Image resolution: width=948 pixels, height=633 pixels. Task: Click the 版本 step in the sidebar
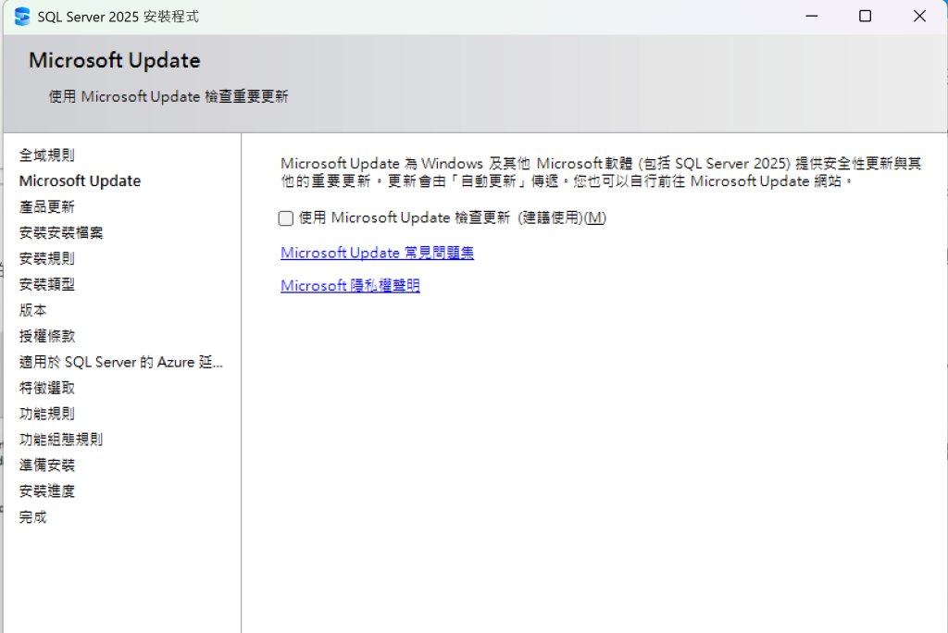click(33, 310)
